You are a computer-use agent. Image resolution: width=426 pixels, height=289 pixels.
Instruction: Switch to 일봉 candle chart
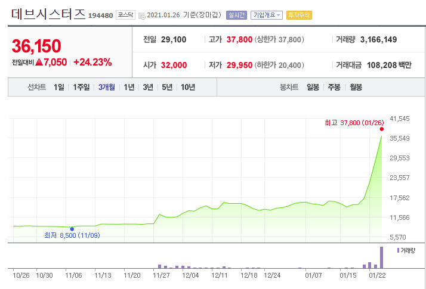(x=313, y=87)
